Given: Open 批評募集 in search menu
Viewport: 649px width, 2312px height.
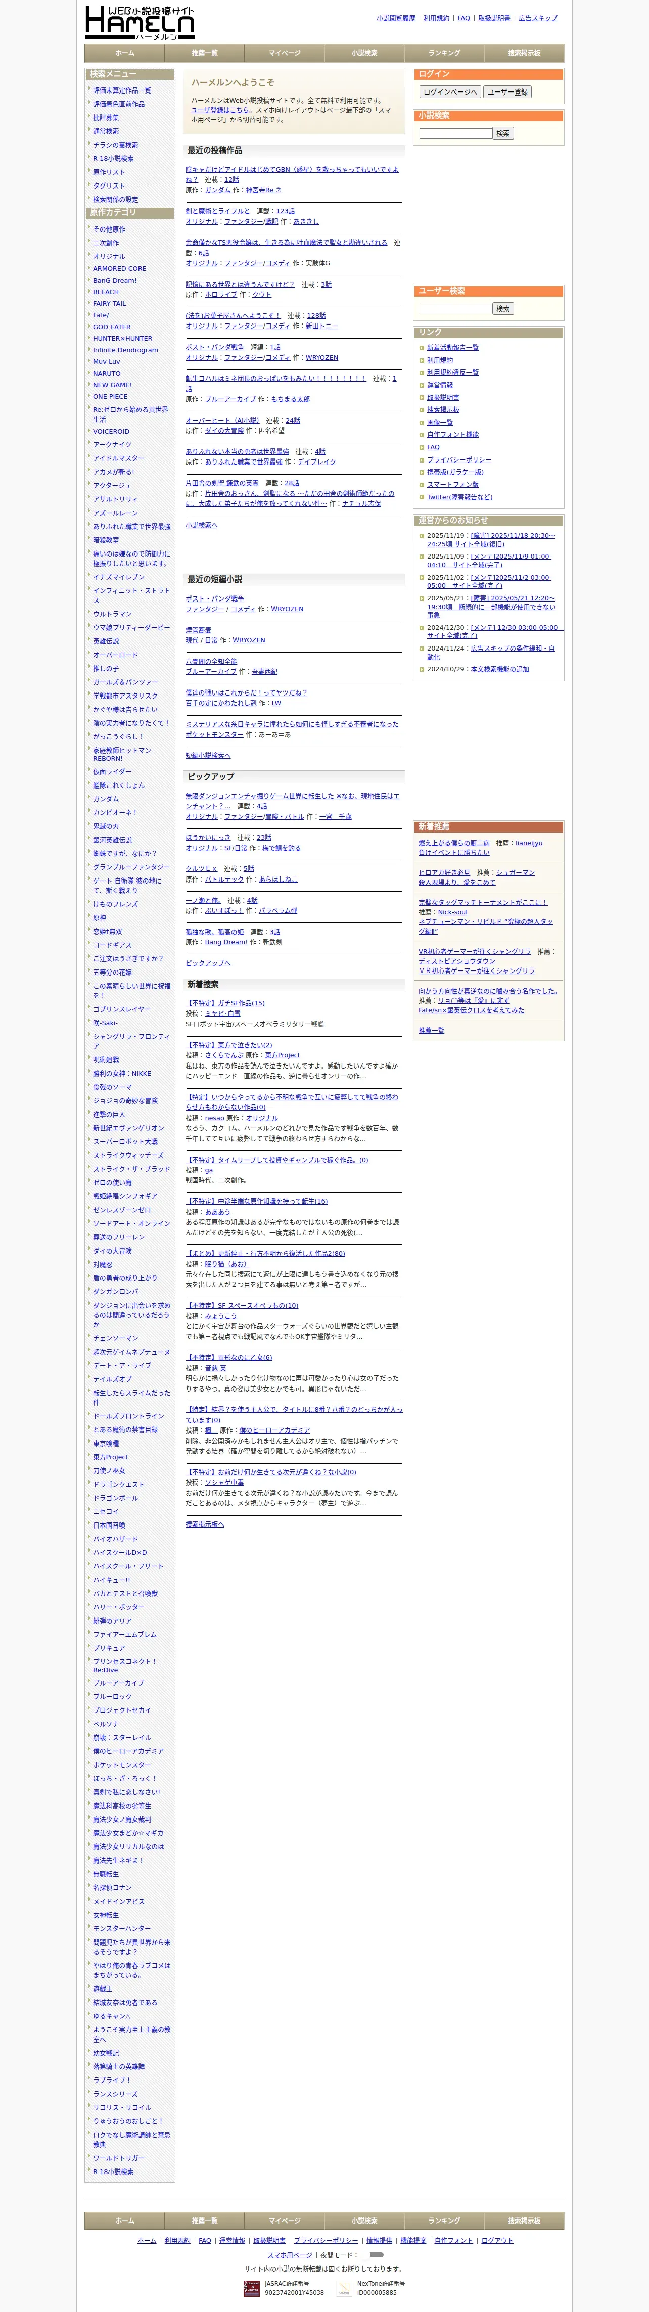Looking at the screenshot, I should coord(106,118).
